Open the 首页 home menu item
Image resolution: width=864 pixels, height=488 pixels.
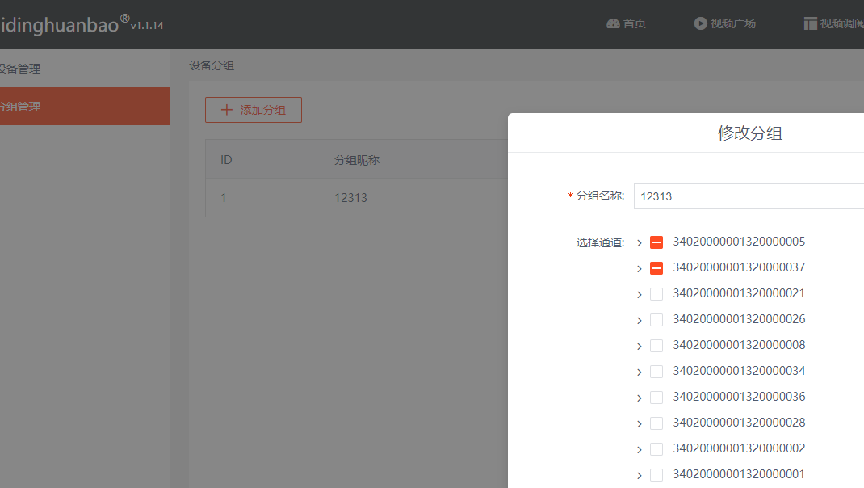(626, 23)
